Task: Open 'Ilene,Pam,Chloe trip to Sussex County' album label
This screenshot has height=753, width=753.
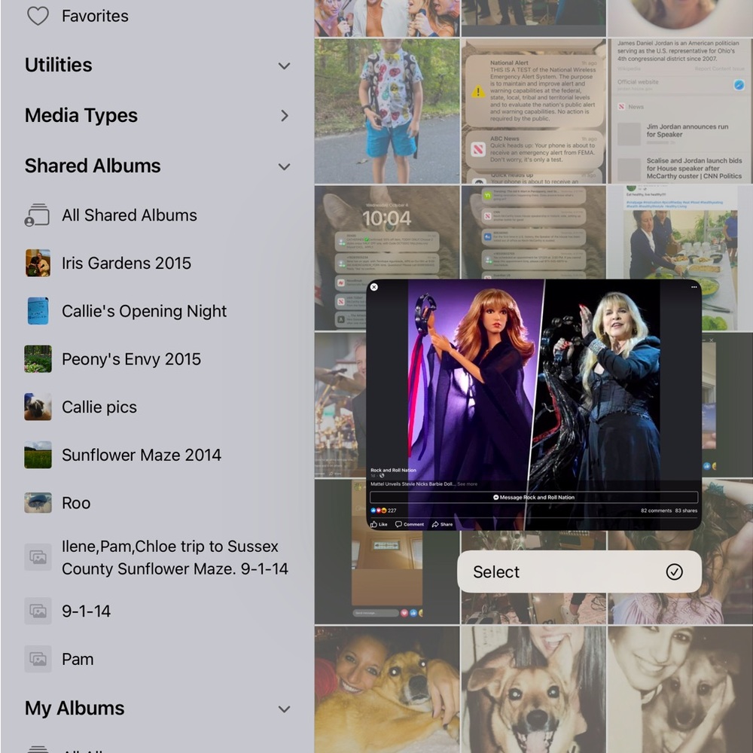Action: coord(175,557)
